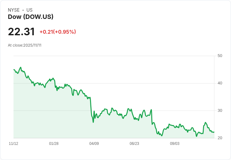231x160 pixels.
Task: Open the Dow (DOW.US) stock title
Action: point(30,17)
